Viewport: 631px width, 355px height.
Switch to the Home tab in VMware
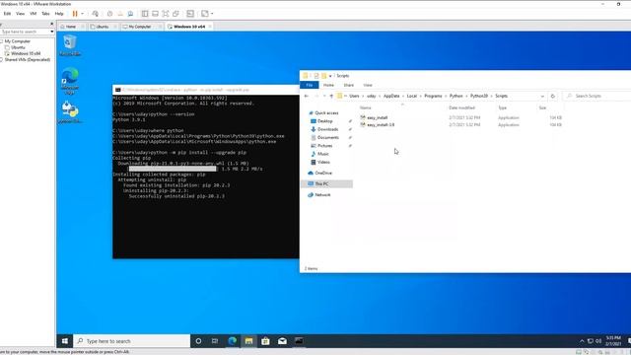71,27
